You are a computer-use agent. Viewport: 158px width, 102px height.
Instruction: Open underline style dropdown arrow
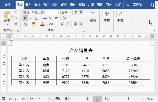point(41,18)
